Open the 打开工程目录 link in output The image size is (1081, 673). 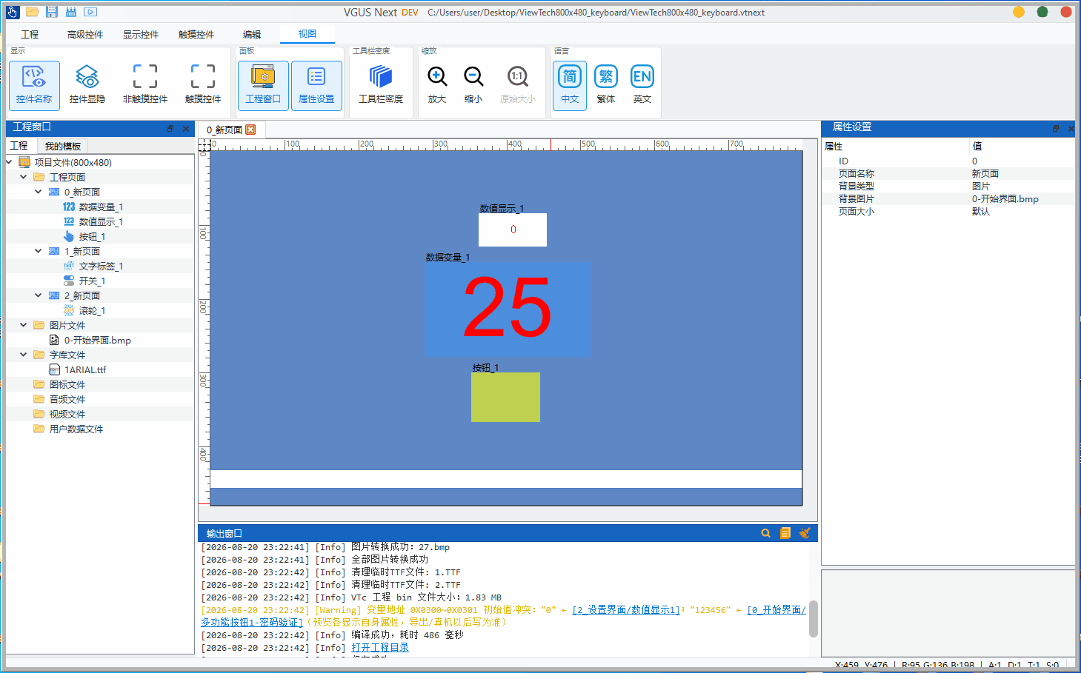tap(380, 647)
